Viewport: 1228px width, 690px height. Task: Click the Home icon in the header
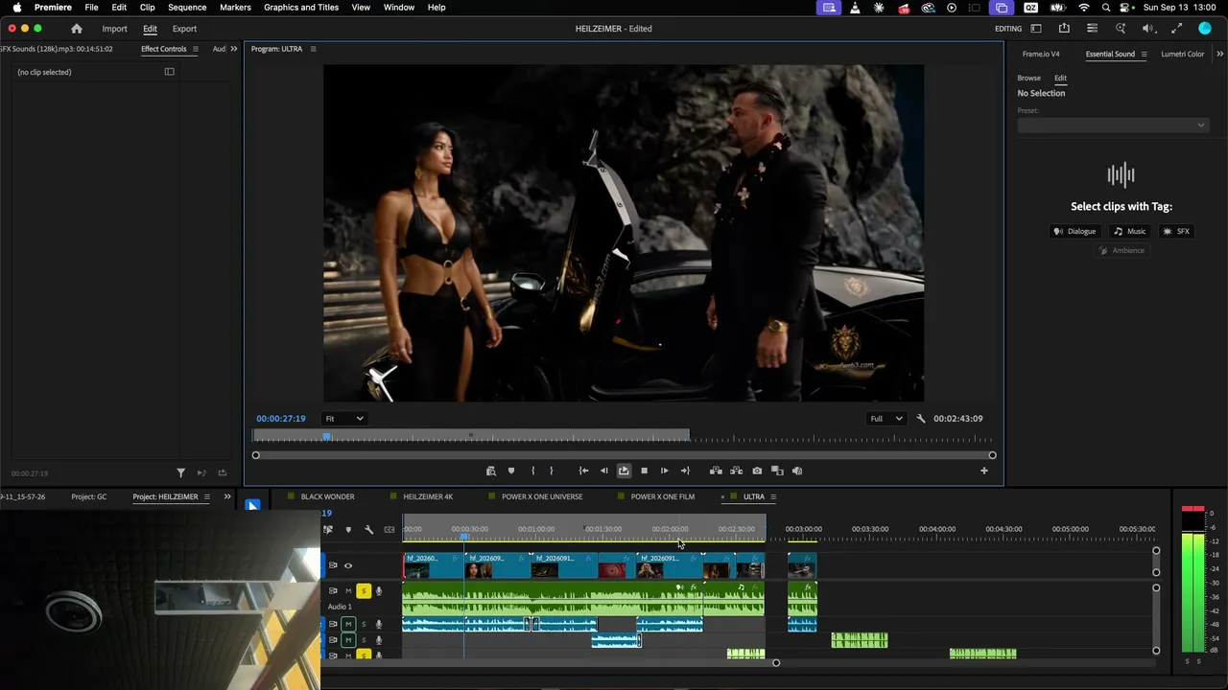(x=77, y=29)
